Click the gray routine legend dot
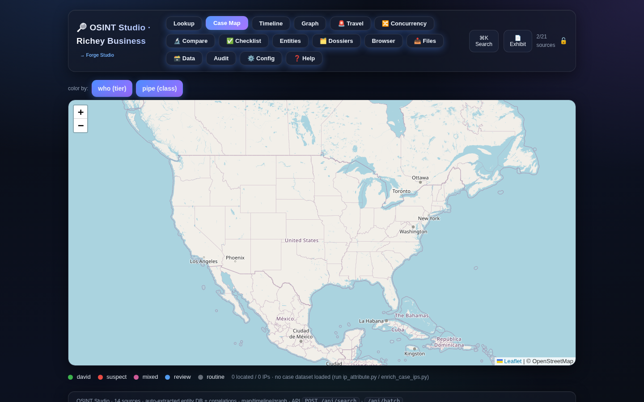Viewport: 644px width, 402px height. (200, 377)
